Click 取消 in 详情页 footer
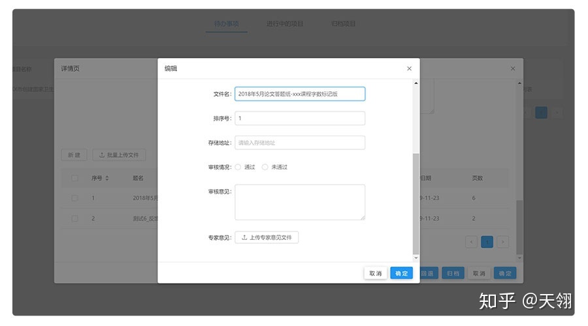 pos(479,273)
